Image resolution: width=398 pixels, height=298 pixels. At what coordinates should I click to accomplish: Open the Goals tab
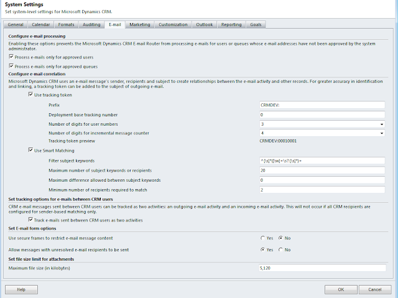pyautogui.click(x=256, y=25)
